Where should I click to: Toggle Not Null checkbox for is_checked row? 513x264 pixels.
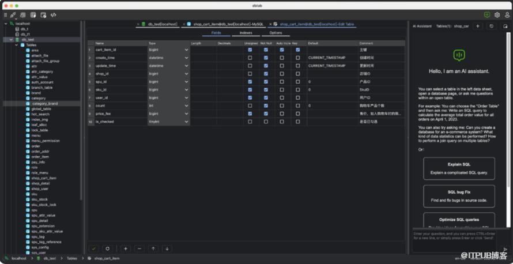pos(266,122)
